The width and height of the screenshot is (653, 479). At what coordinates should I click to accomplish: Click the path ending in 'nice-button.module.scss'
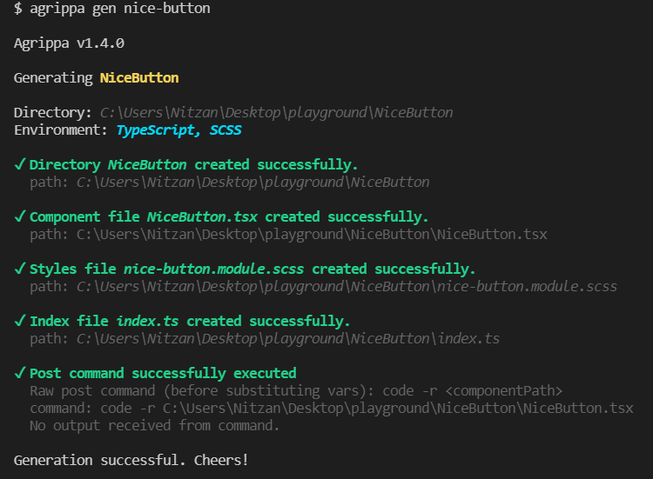323,287
